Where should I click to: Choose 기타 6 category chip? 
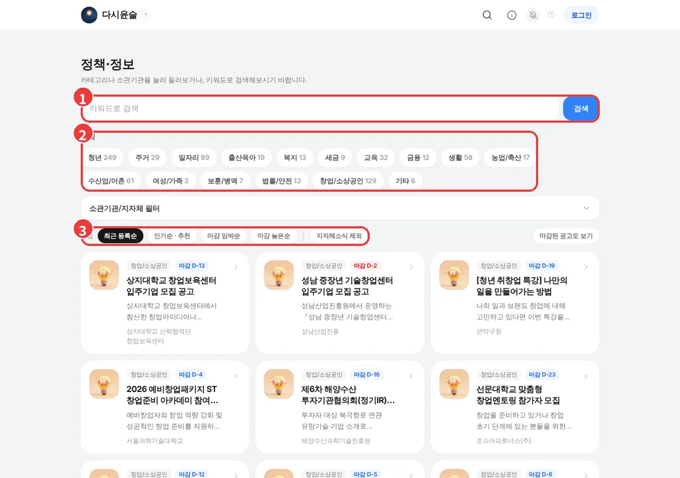pyautogui.click(x=405, y=181)
